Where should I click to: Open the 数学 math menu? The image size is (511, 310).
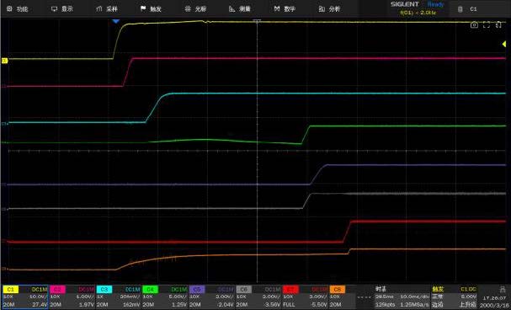click(x=285, y=8)
